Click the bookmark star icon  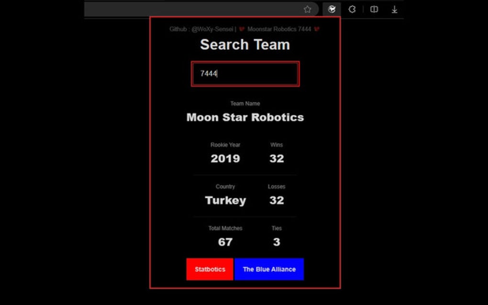308,9
